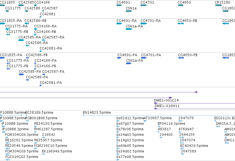This screenshot has height=161, width=235.
Task: Open transcript CG4691-RA
Action: [x=127, y=20]
